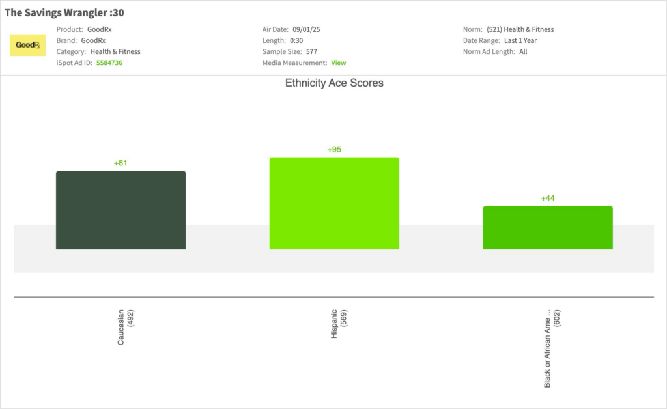Click the +44 score label
The height and width of the screenshot is (409, 667).
pos(547,198)
